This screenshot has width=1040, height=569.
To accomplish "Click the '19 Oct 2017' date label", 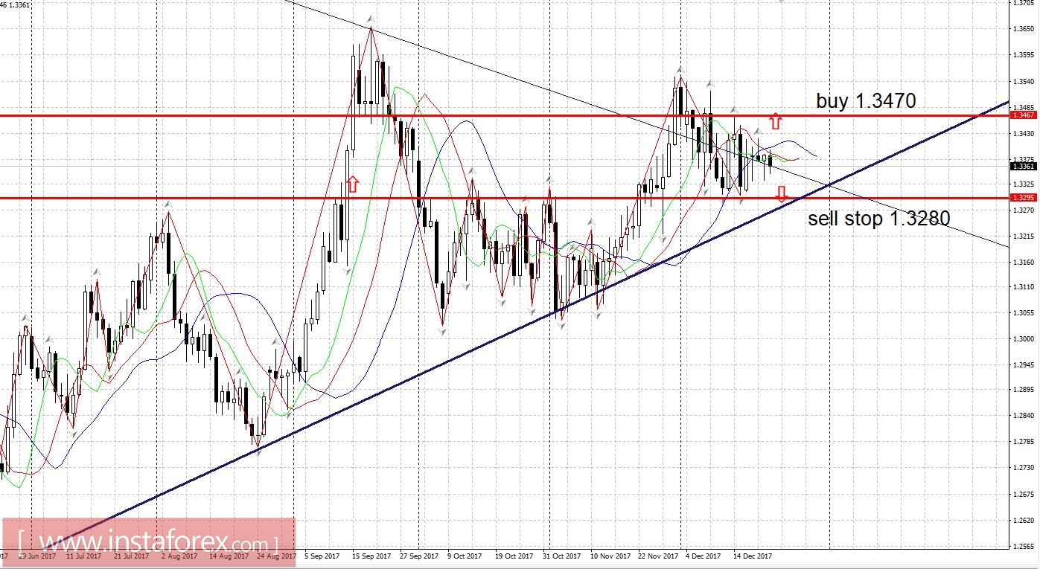I will click(x=514, y=556).
